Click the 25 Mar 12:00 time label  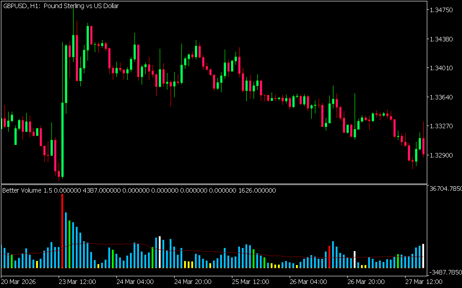(251, 282)
